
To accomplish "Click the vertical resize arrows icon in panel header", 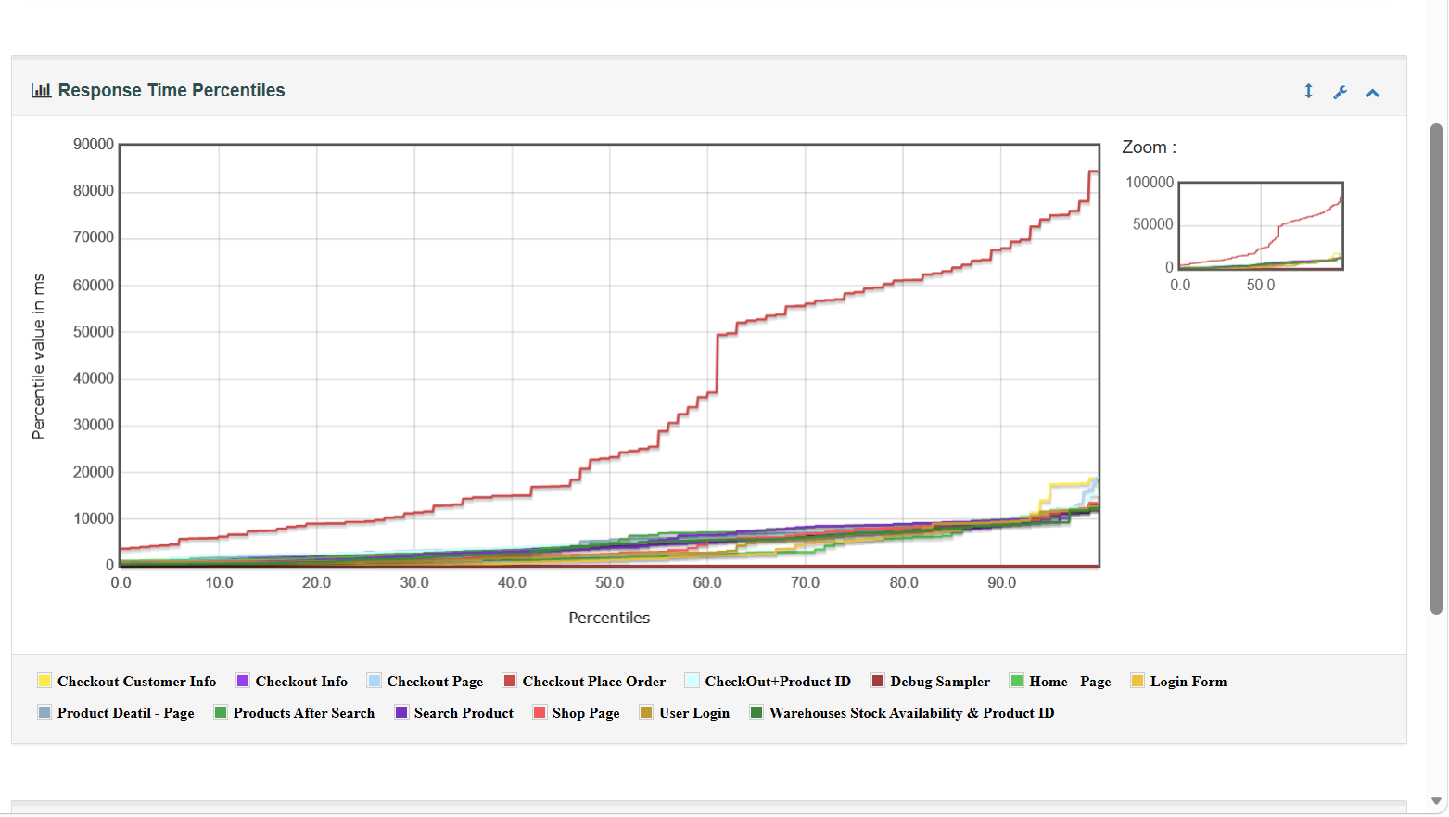I will pos(1308,91).
